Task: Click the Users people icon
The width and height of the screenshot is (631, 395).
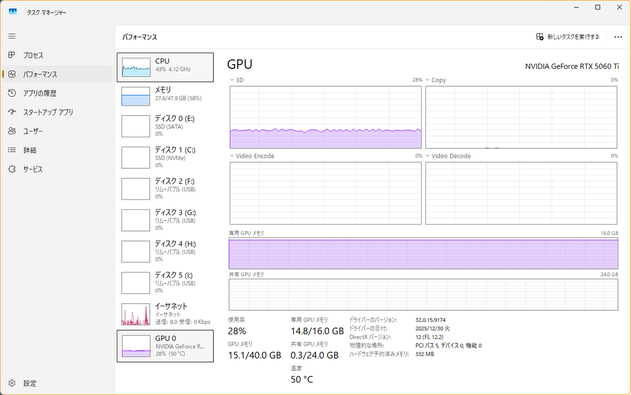Action: pos(12,131)
